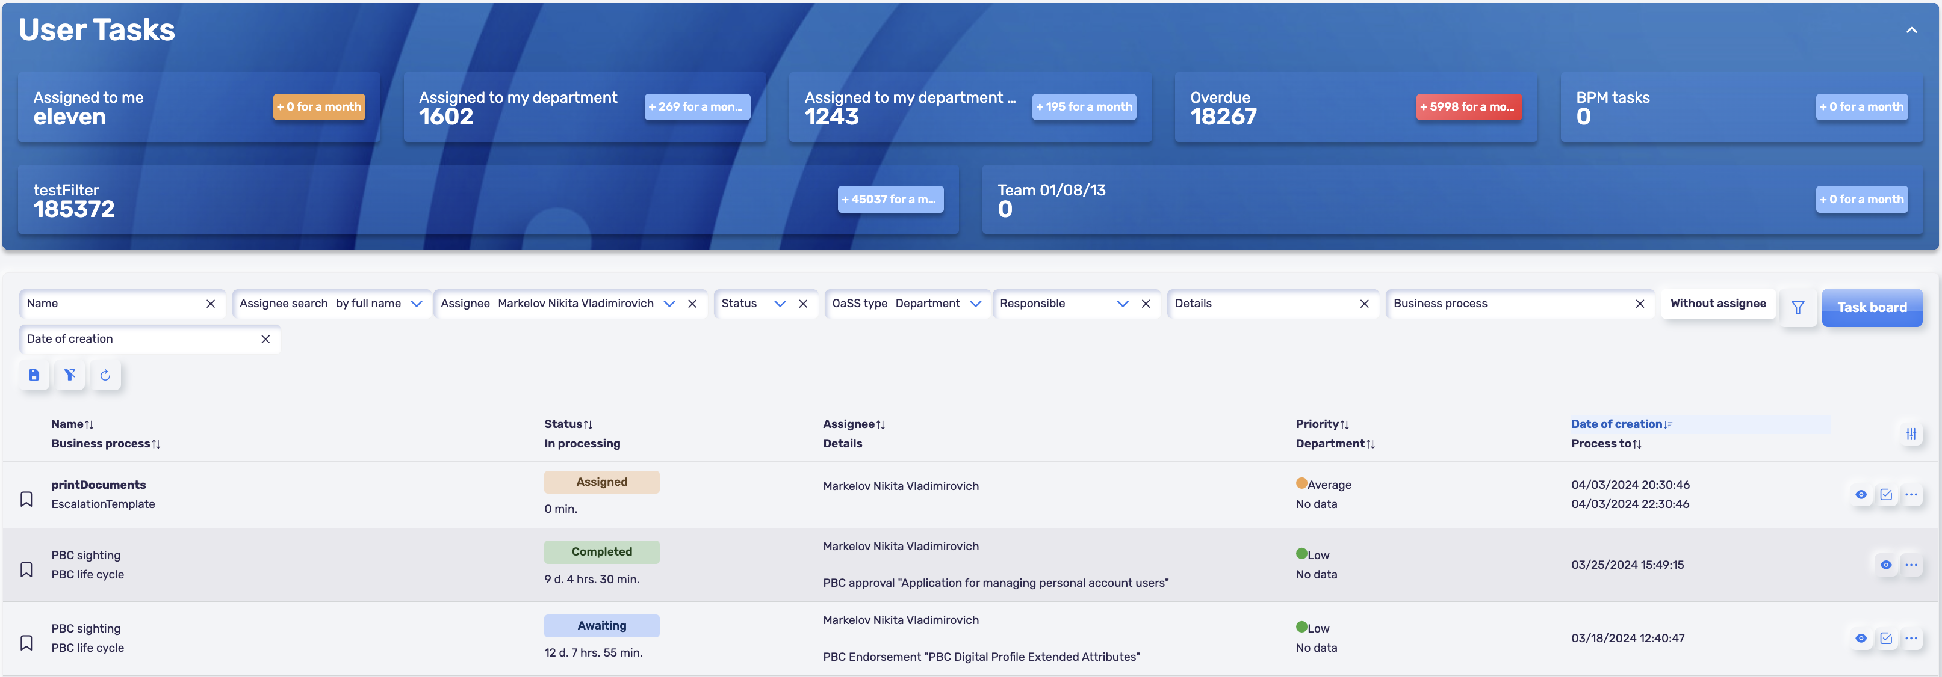View Awaiting PBC sighting via eye icon
1942x677 pixels.
coord(1861,638)
